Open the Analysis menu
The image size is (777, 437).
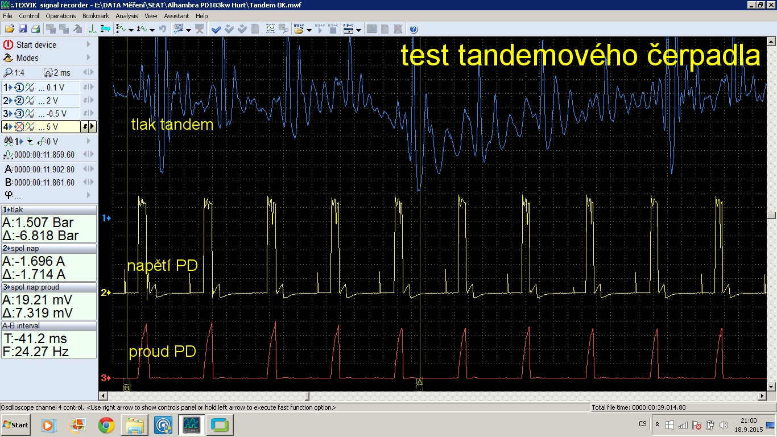tap(127, 16)
